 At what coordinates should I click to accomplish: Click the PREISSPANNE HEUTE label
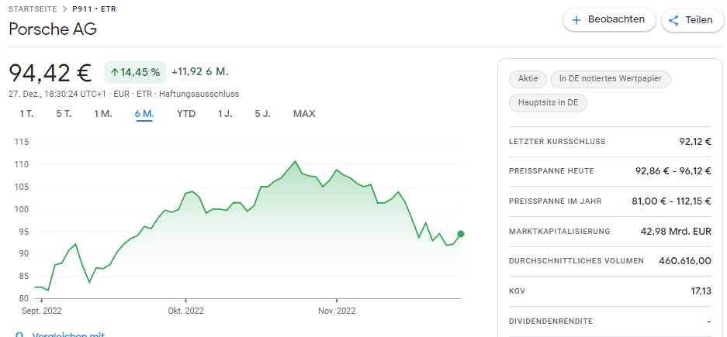pos(552,171)
